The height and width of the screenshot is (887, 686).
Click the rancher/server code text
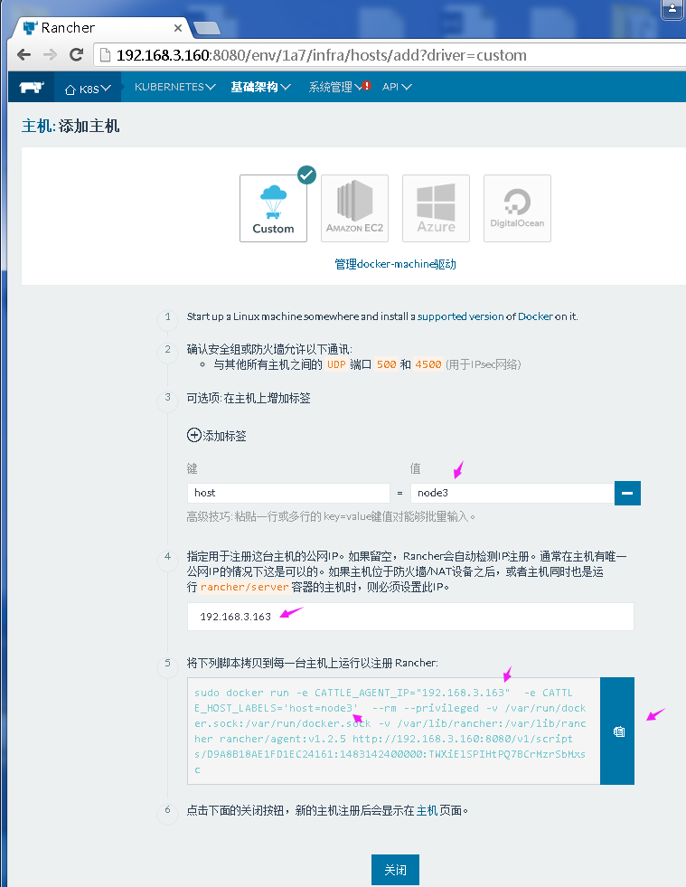point(244,587)
